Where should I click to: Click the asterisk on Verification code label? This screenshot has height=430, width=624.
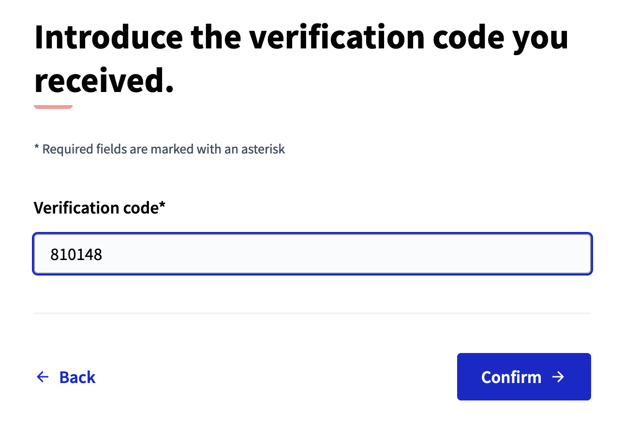coord(163,206)
